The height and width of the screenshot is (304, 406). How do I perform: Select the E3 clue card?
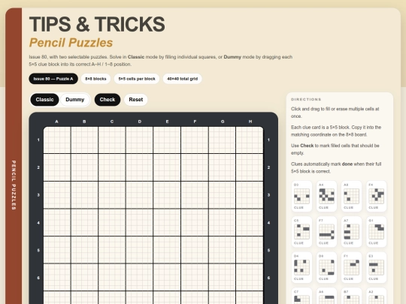(376, 267)
